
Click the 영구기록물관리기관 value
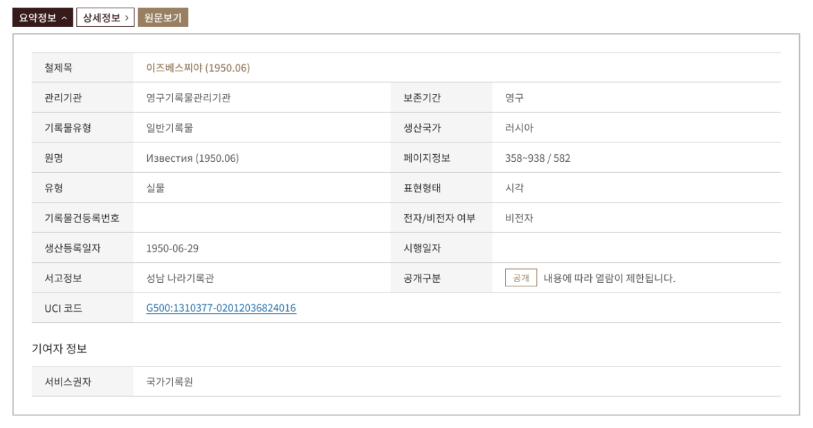coord(188,98)
